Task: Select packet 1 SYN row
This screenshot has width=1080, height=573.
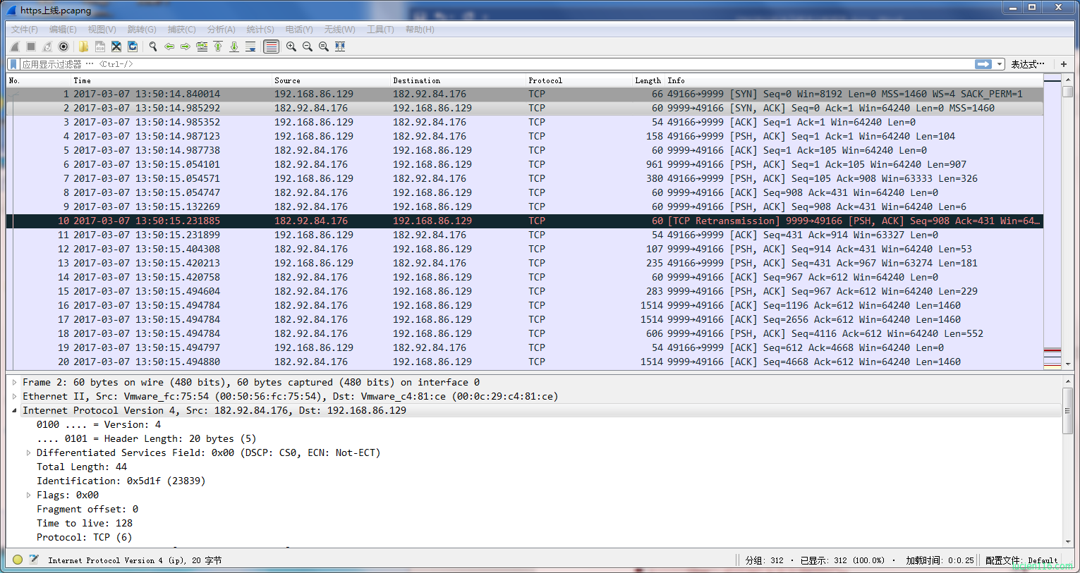Action: point(524,94)
